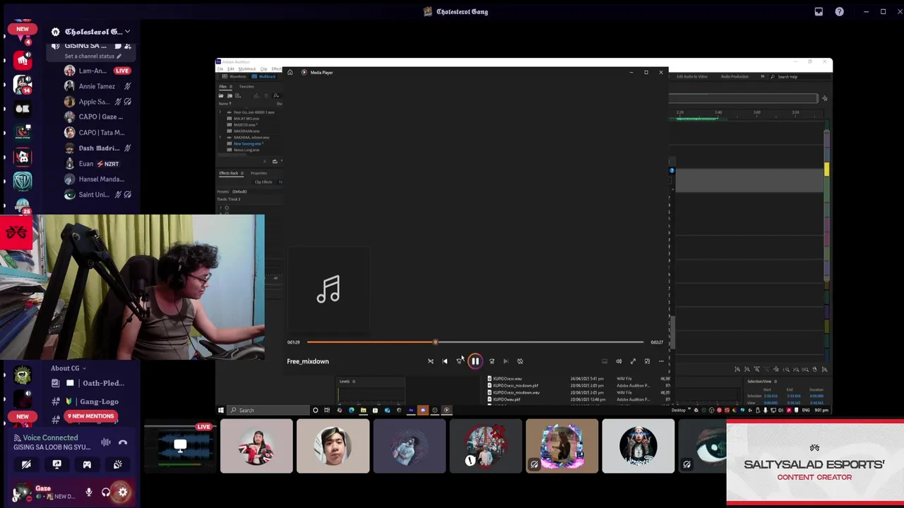Select Lam-An live user
This screenshot has width=904, height=508.
[97, 71]
